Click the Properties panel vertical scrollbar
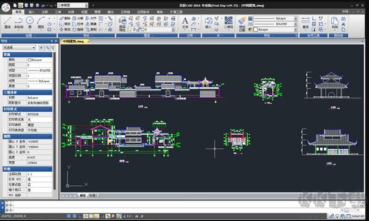The width and height of the screenshot is (369, 221). tap(55, 121)
